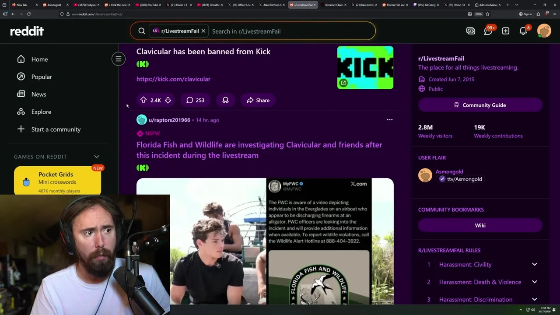The width and height of the screenshot is (560, 315).
Task: Click the u/raptors201966 avatar
Action: coord(142,120)
